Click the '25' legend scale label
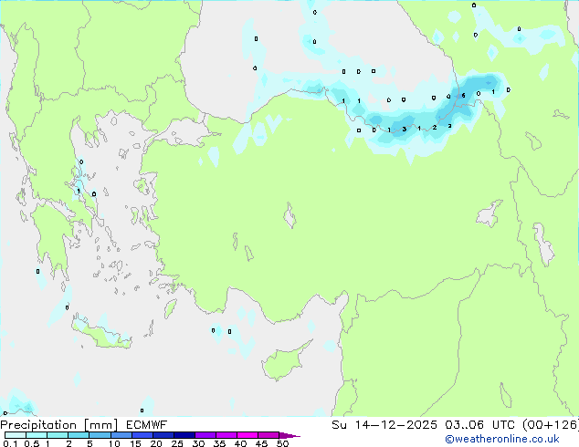The image size is (579, 447). (x=177, y=443)
